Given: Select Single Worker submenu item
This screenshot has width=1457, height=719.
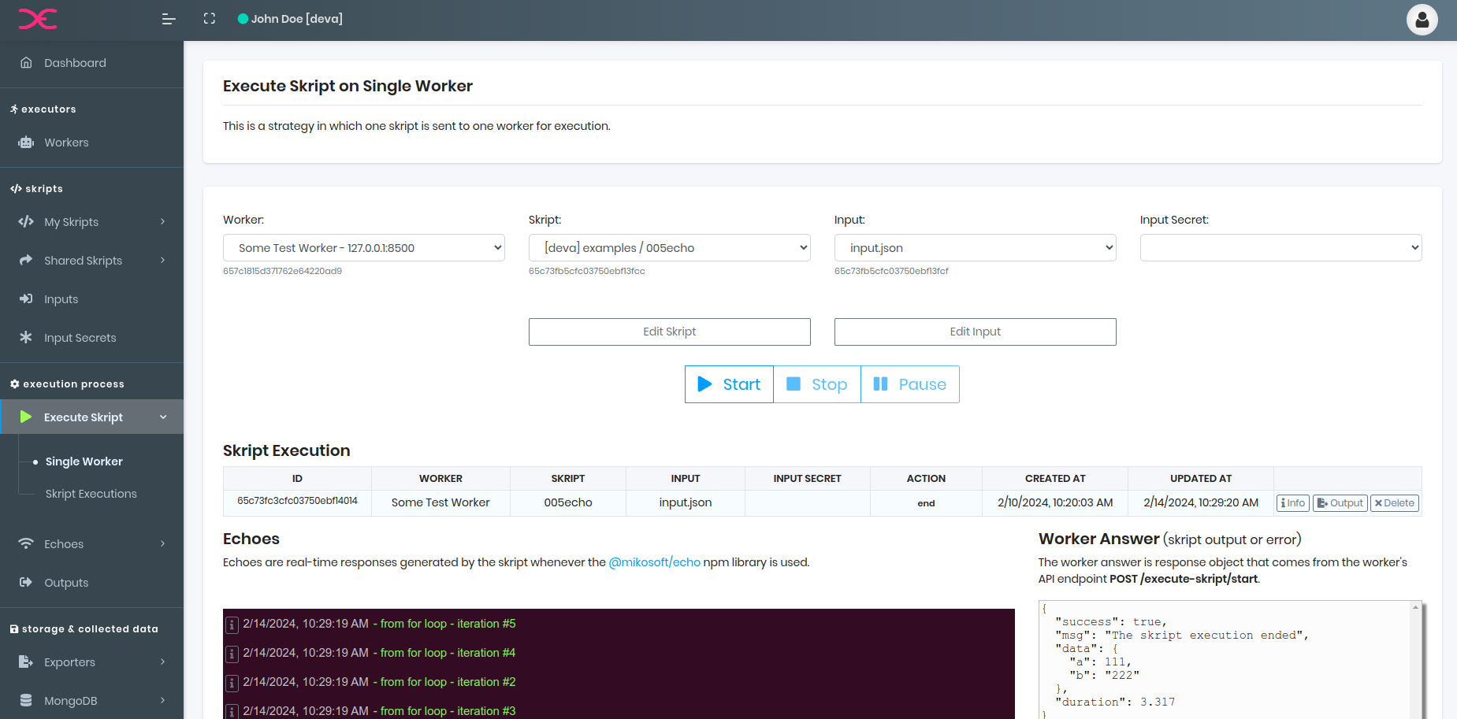Looking at the screenshot, I should 84,461.
